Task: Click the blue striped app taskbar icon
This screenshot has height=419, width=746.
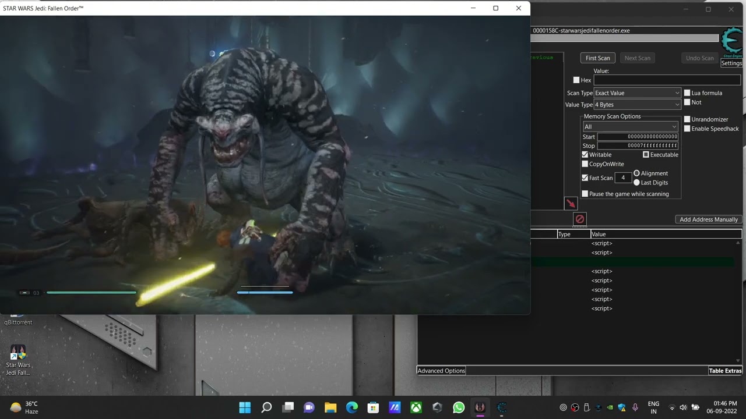Action: tap(395, 407)
